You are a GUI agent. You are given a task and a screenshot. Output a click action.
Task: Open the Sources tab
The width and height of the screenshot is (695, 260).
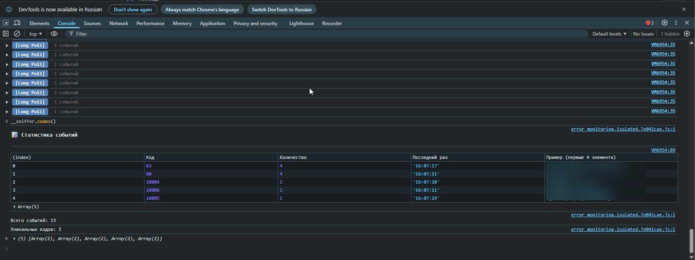(92, 23)
